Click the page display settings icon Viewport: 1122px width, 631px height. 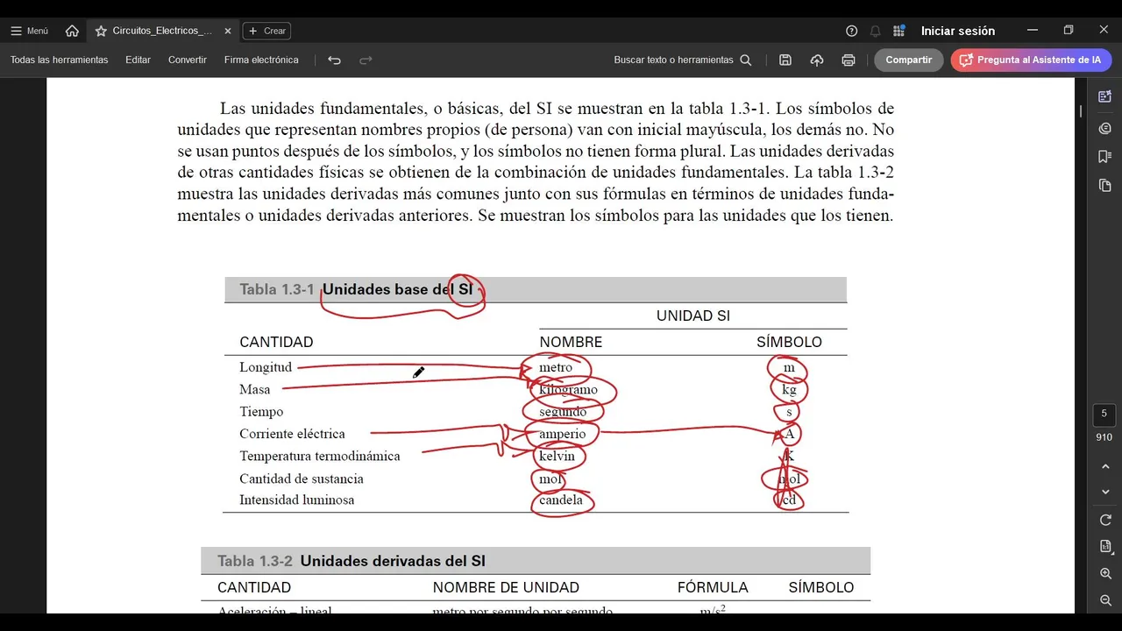tap(1105, 547)
